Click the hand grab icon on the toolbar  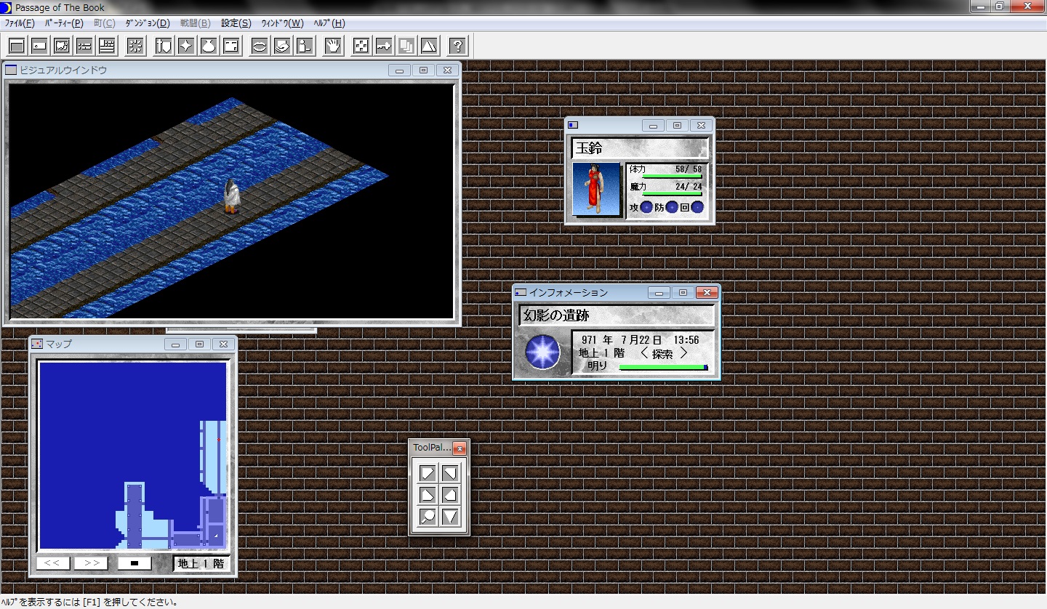click(x=332, y=45)
